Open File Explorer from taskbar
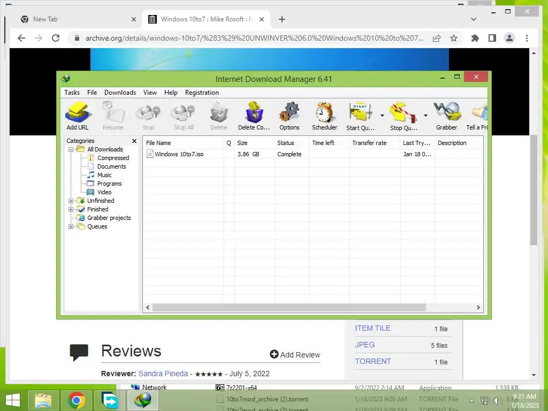The image size is (548, 411). pos(43,400)
